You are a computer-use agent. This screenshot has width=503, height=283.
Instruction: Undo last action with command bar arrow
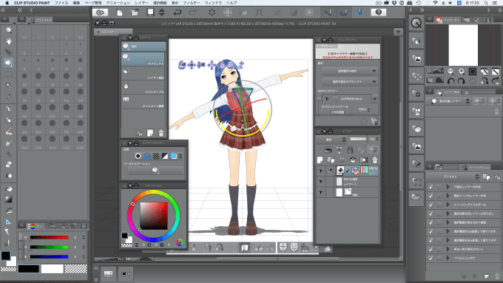click(x=177, y=13)
